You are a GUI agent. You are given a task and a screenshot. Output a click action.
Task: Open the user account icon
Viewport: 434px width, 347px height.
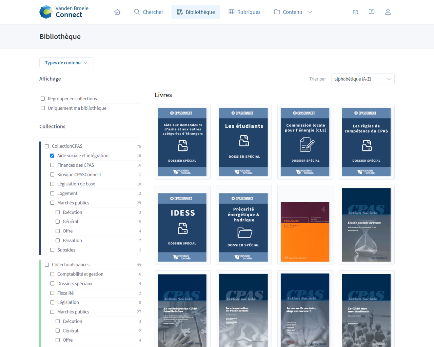pos(388,12)
